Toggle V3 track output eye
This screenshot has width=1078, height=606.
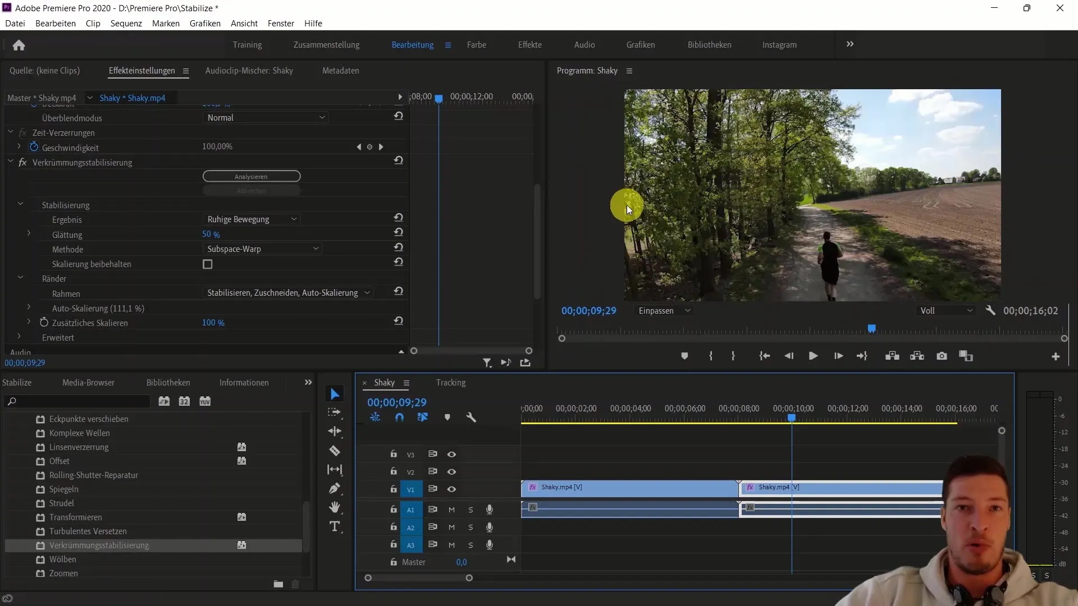(451, 454)
